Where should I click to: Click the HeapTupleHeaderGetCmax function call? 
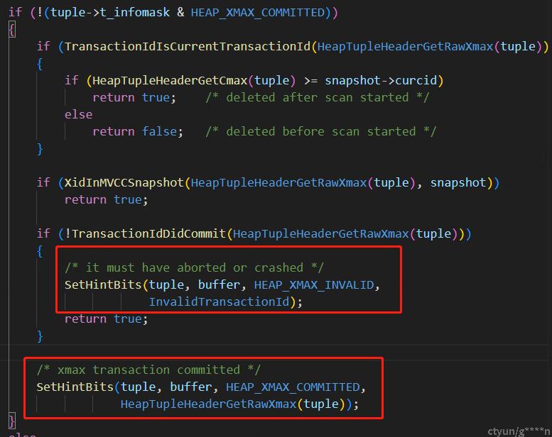click(170, 80)
